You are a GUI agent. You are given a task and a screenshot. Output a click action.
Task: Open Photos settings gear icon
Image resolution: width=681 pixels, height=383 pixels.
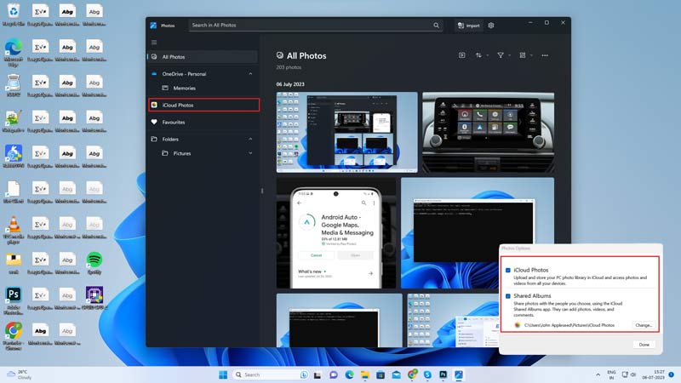(x=491, y=26)
